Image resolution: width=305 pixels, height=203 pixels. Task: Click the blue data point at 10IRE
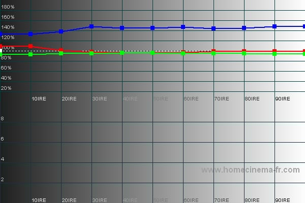[30, 34]
